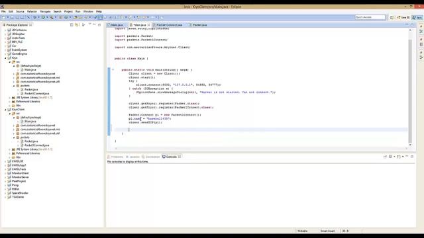Open the Navigate menu
Screen dimensions: 424x238
(x=45, y=12)
